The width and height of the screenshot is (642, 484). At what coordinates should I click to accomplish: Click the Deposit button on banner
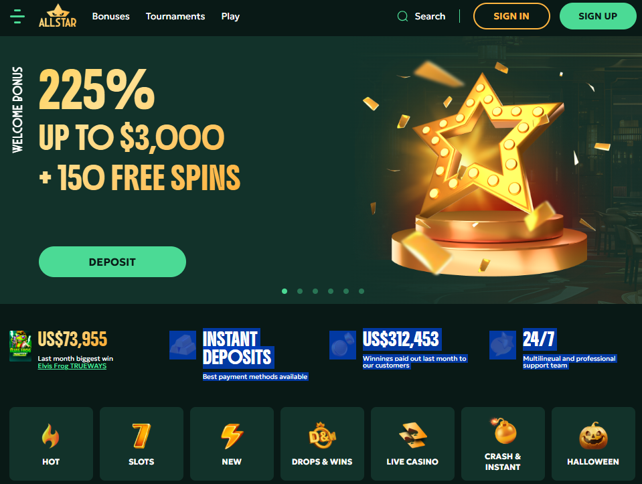point(112,262)
